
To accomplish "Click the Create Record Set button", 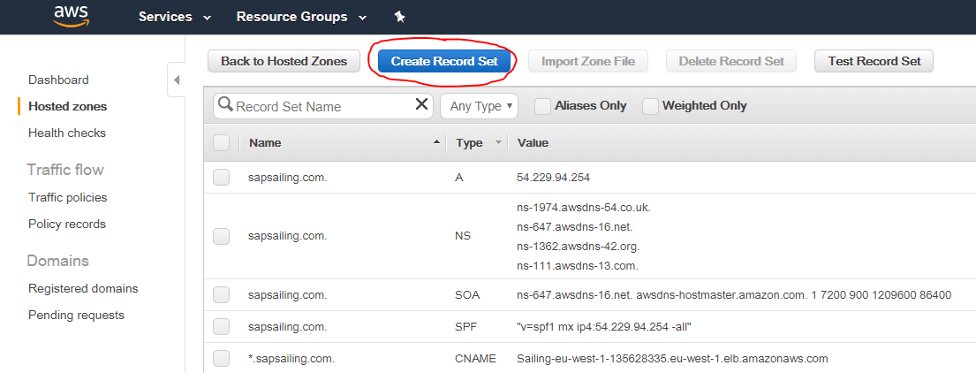I will pyautogui.click(x=445, y=61).
